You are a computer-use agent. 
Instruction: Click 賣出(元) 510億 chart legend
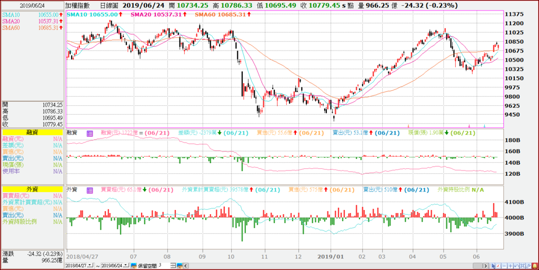point(396,189)
